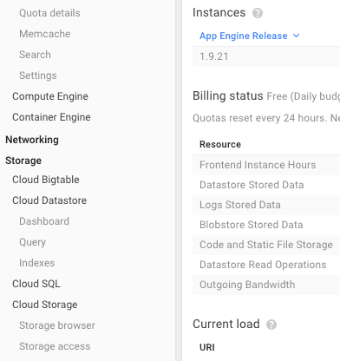Viewport: 340px width, 361px height.
Task: Click the App Engine Release column header
Action: tap(244, 36)
